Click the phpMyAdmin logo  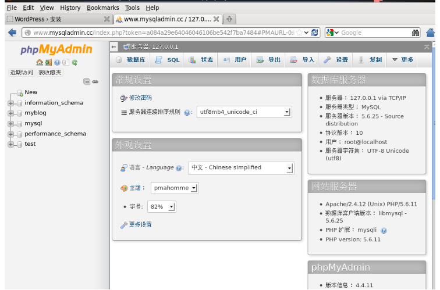(x=56, y=49)
